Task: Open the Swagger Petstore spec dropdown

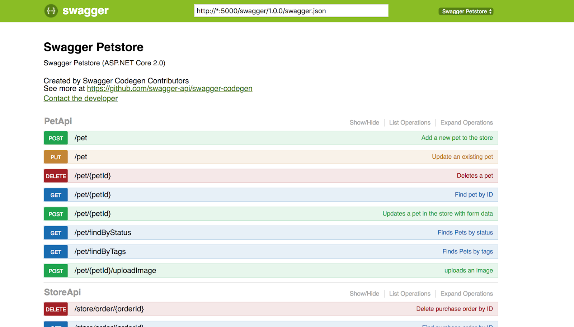Action: (466, 11)
